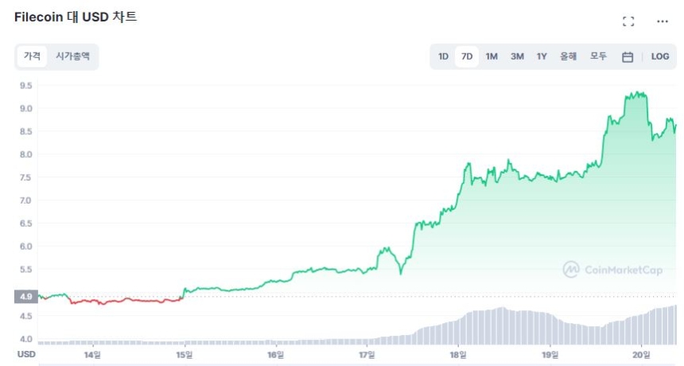This screenshot has width=684, height=366.
Task: Select the 1D time range
Action: pos(443,56)
